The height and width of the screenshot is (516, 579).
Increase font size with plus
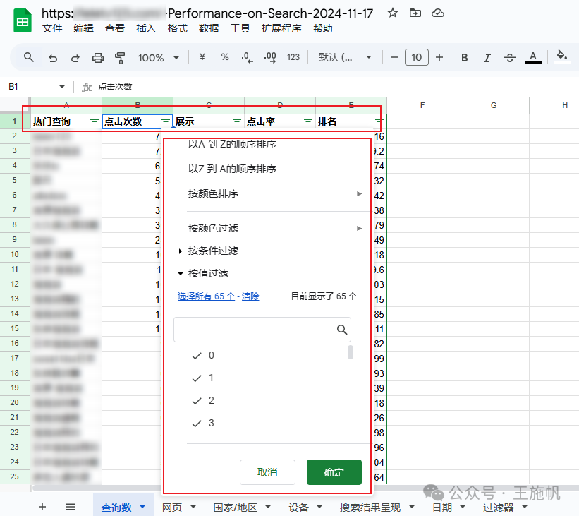(x=439, y=57)
